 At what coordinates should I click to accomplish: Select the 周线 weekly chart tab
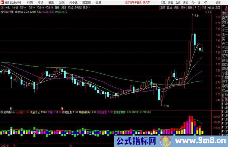tap(64, 7)
